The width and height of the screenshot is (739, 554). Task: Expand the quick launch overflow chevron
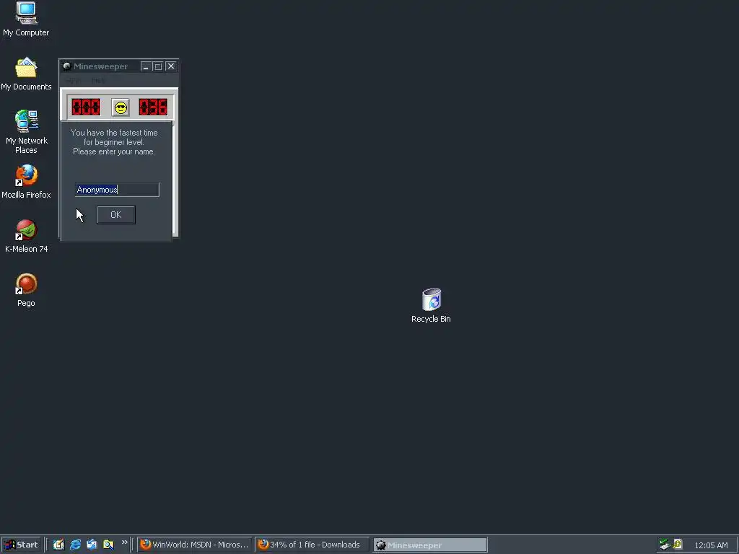pyautogui.click(x=124, y=542)
